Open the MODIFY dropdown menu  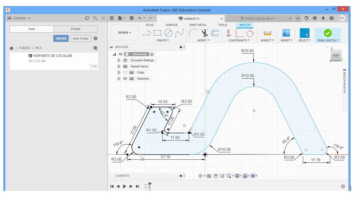click(x=204, y=40)
